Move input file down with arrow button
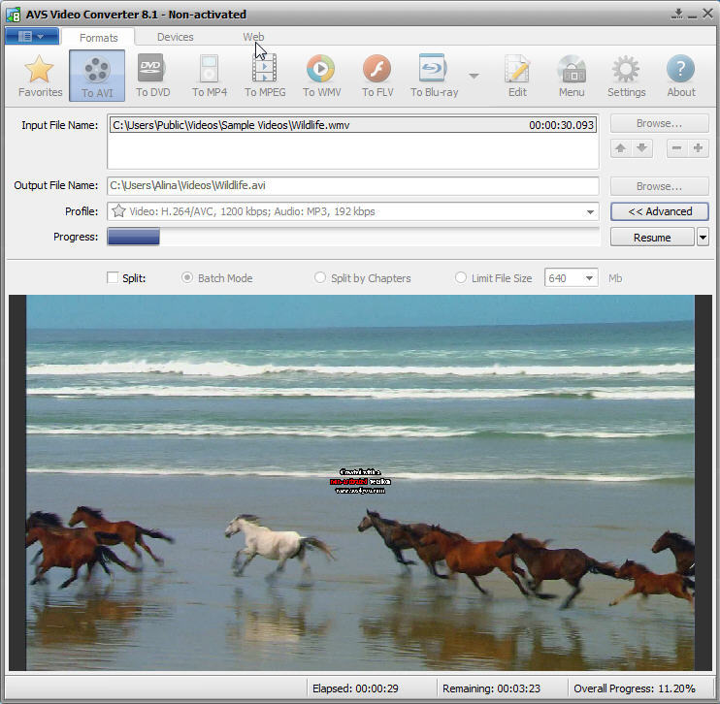Screen dimensions: 720x704 coord(642,147)
